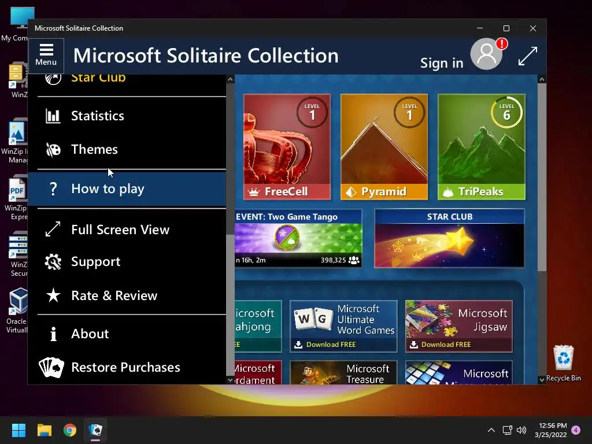
Task: Show hidden tray icons chevron
Action: point(491,430)
